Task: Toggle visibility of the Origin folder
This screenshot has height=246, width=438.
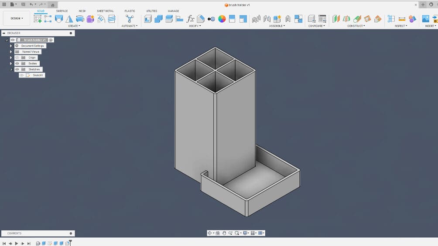Action: pos(17,57)
